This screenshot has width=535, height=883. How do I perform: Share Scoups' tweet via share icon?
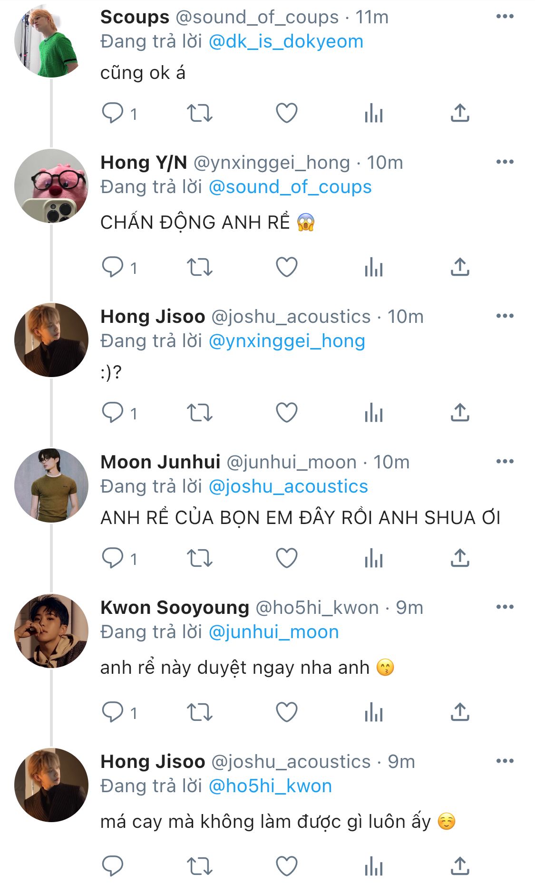[x=460, y=113]
